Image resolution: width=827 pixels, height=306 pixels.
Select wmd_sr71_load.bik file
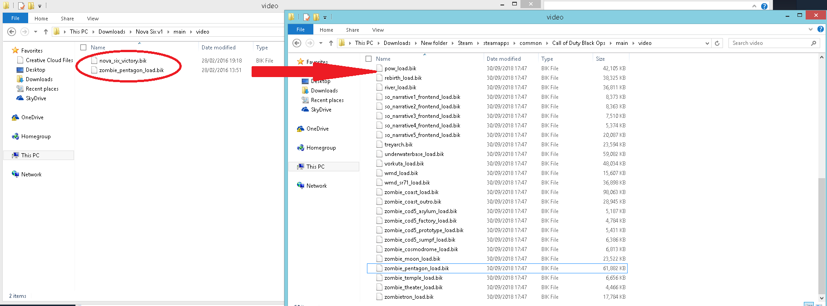[x=407, y=183]
